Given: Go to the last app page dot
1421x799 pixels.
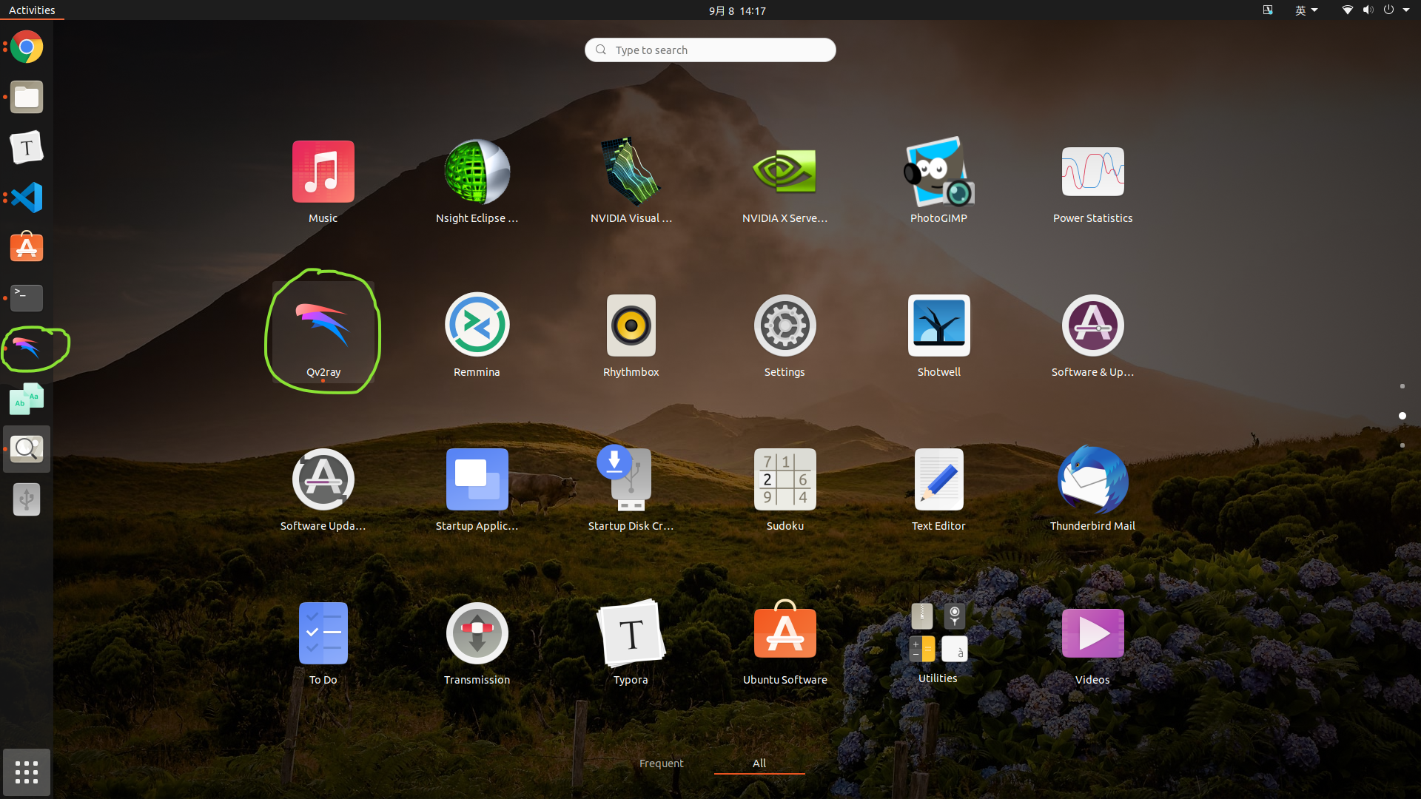Looking at the screenshot, I should click(1402, 445).
